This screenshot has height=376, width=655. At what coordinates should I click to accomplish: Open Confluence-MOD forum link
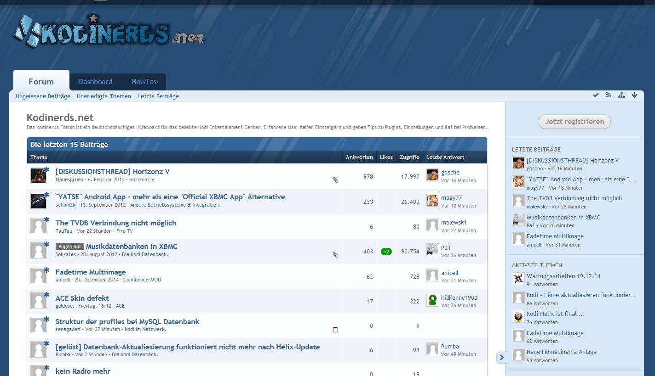[x=142, y=280]
